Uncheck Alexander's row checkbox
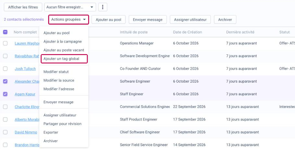295x149 pixels. pos(5,81)
